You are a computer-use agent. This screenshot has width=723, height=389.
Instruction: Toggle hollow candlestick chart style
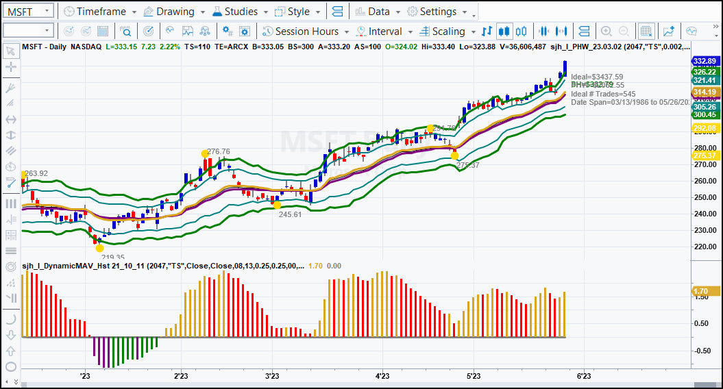[521, 32]
